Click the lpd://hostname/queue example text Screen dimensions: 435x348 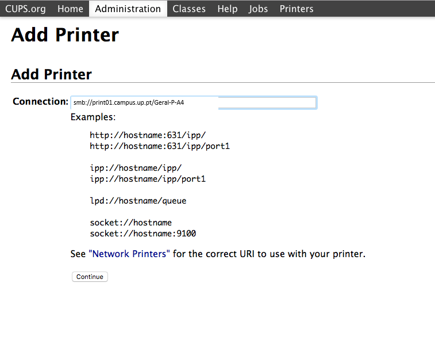138,201
